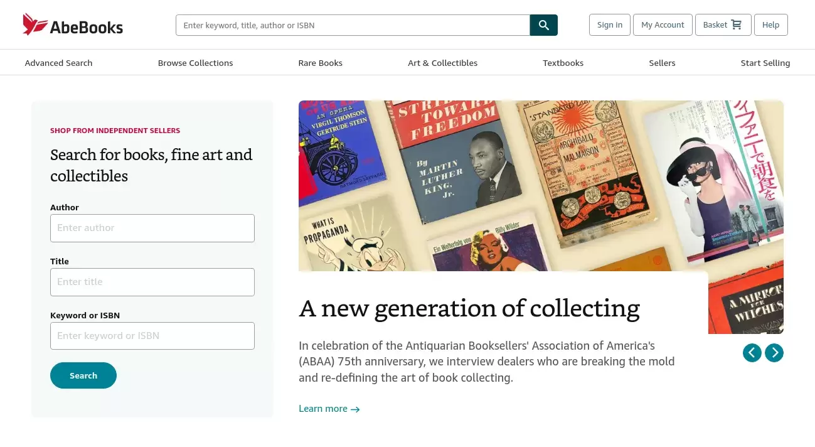Go to previous carousel slide
Screen dimensions: 815x447
(x=752, y=353)
